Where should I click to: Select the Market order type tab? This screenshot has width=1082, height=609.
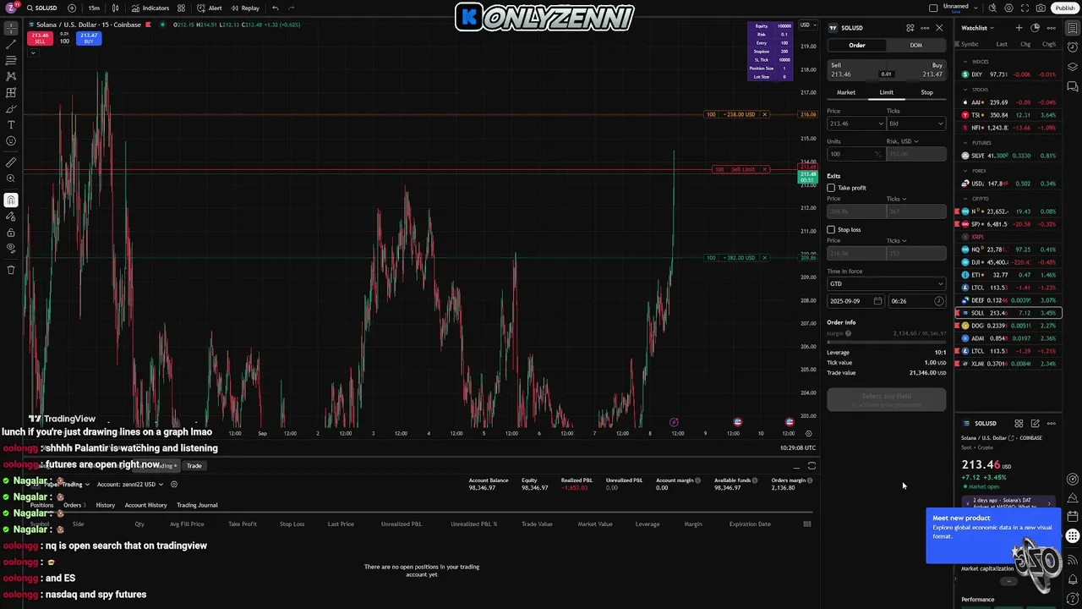[x=846, y=92]
